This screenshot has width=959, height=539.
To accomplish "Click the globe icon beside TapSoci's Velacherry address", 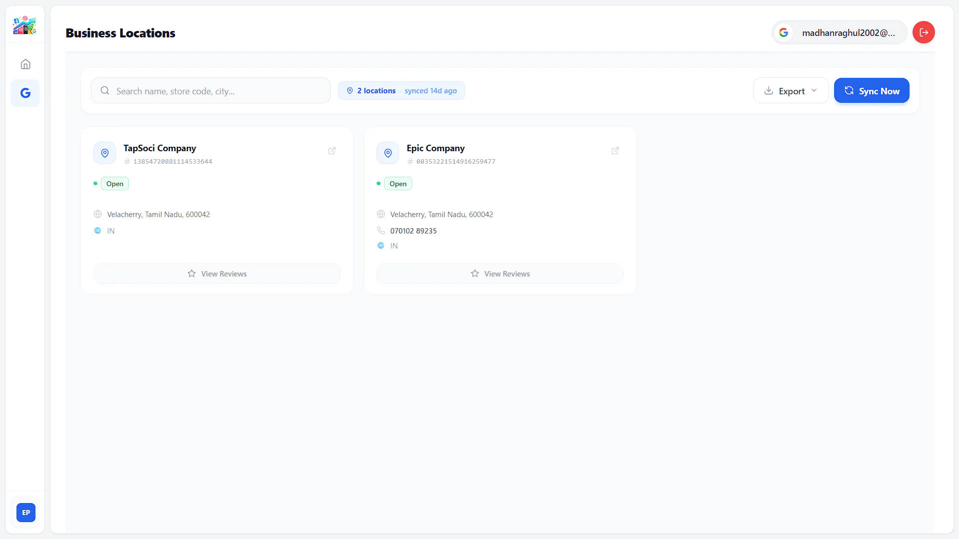I will coord(98,214).
